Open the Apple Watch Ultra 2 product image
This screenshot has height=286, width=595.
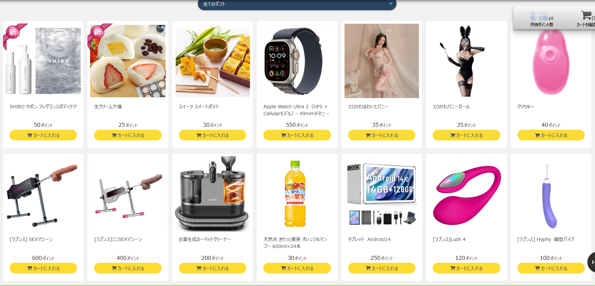(297, 61)
